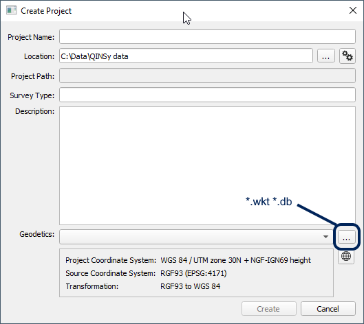Screen dimensions: 364x324
Task: Click the Transformation label
Action: pos(92,286)
